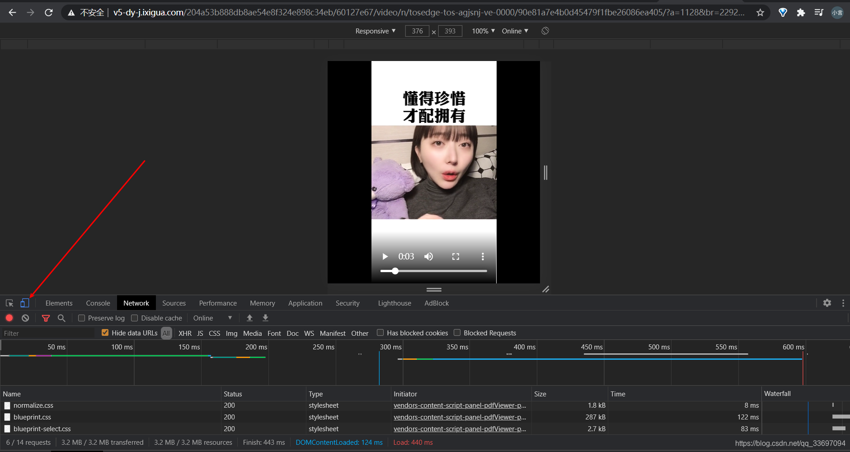Switch to the Elements tab

(59, 303)
